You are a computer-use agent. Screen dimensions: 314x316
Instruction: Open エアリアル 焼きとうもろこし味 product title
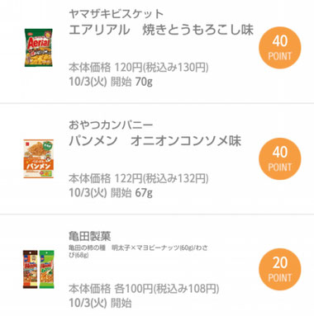point(161,30)
